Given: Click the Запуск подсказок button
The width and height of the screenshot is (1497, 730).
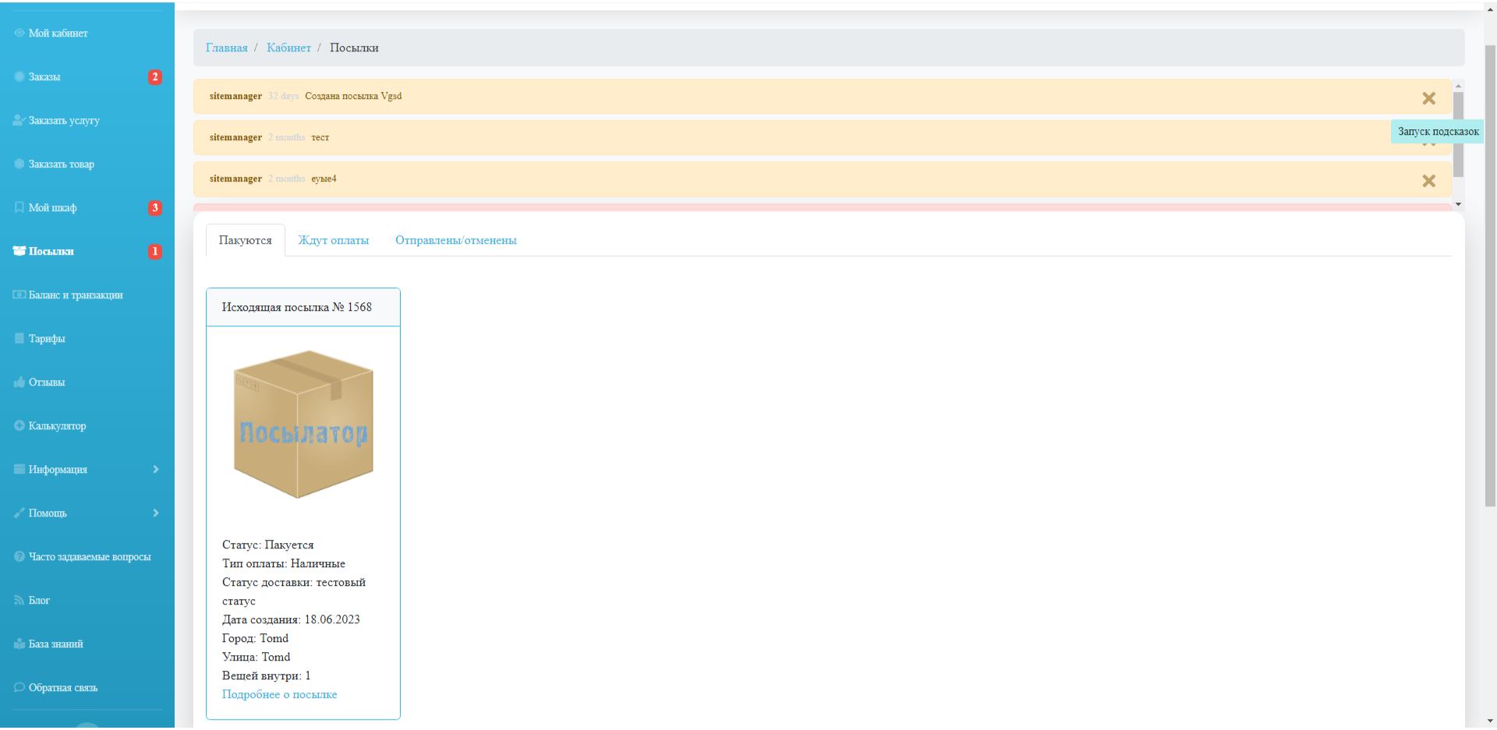Looking at the screenshot, I should tap(1438, 132).
